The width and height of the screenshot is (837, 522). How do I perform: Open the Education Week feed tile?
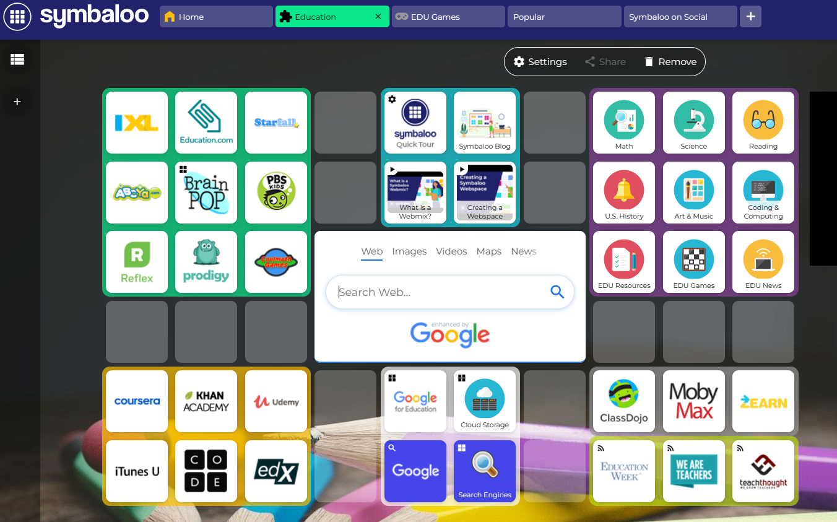click(624, 471)
